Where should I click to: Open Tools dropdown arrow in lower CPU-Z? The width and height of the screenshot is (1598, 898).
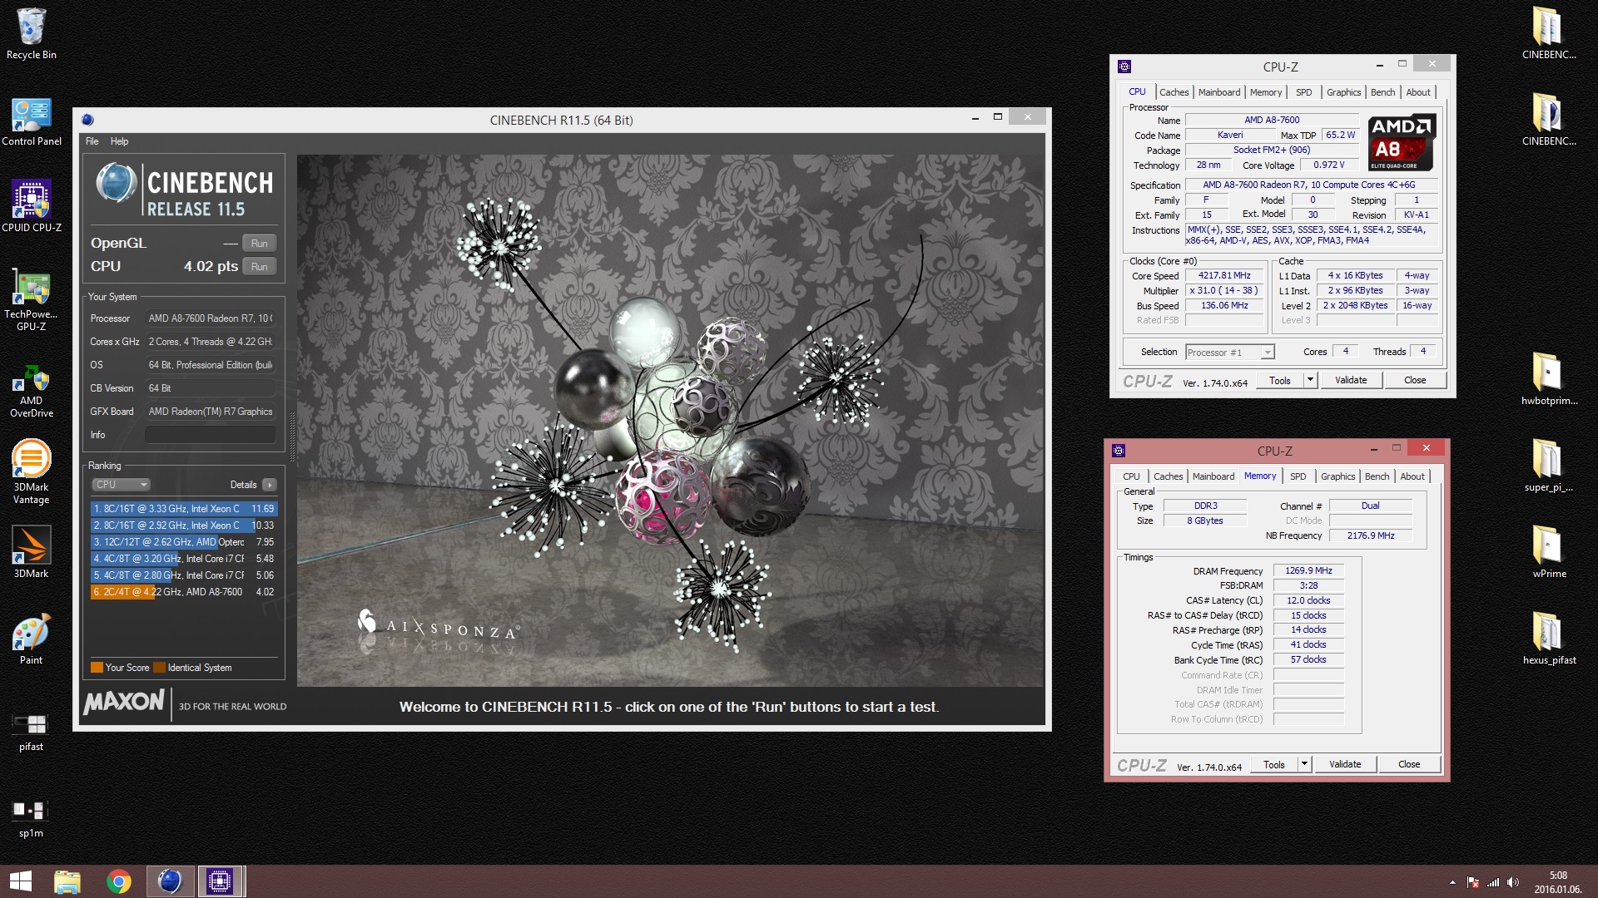pyautogui.click(x=1303, y=764)
